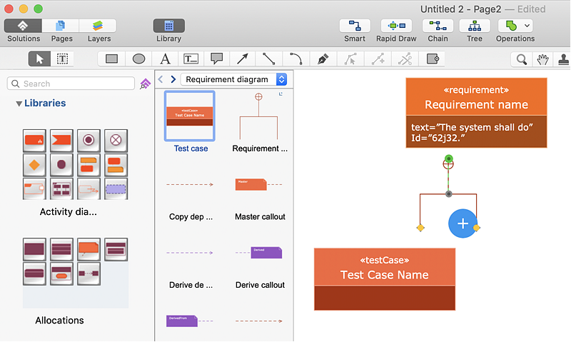Switch to the Layers tab
The image size is (571, 342).
[98, 26]
